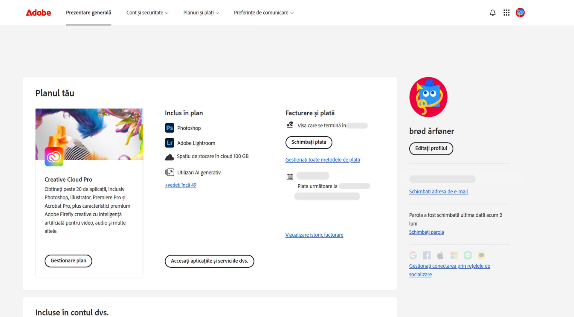Expand Preferințe de comunicare

coord(263,13)
